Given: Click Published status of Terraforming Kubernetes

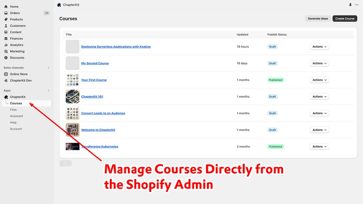Looking at the screenshot, I should click(275, 146).
